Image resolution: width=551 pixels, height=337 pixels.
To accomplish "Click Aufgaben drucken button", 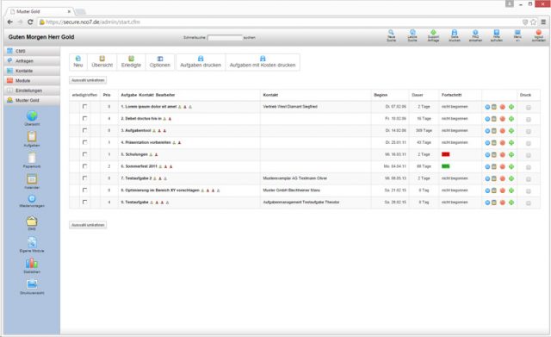I will tap(201, 62).
